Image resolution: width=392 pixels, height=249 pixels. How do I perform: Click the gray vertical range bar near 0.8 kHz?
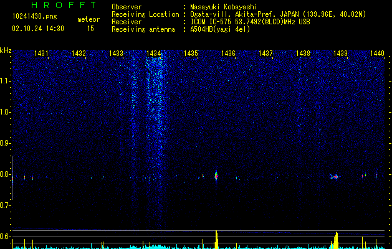point(12,177)
